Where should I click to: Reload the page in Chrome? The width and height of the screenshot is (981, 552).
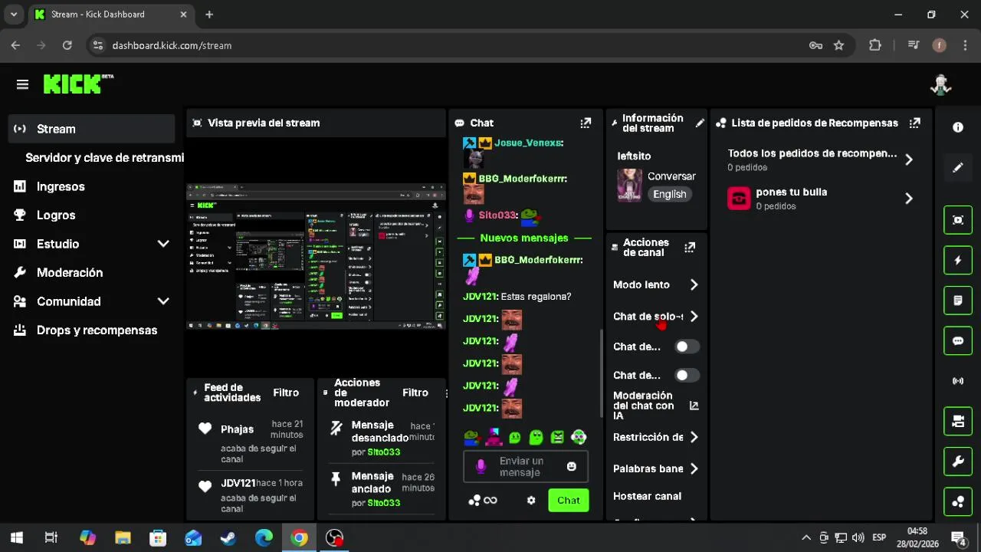[67, 45]
